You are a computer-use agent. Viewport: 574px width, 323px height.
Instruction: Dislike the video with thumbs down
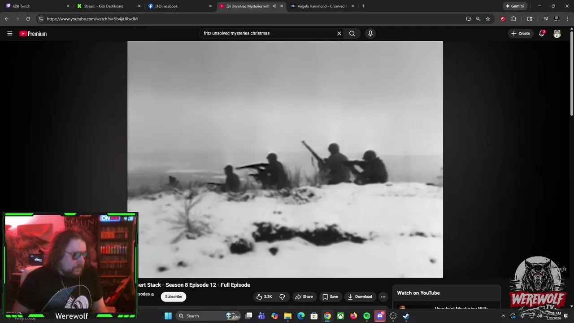(282, 297)
